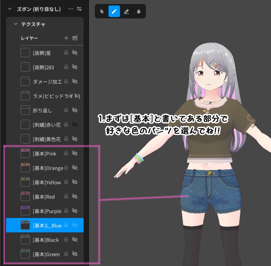The image size is (271, 266).
Task: Select the Brush tool in the toolbar
Action: (x=114, y=11)
